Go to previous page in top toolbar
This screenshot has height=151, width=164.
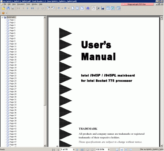point(23,8)
